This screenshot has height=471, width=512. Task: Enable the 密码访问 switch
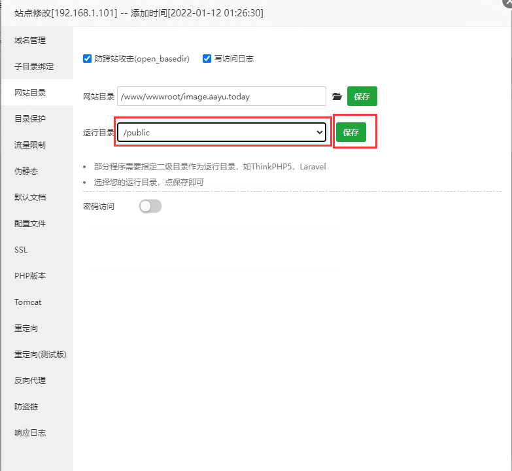click(150, 206)
